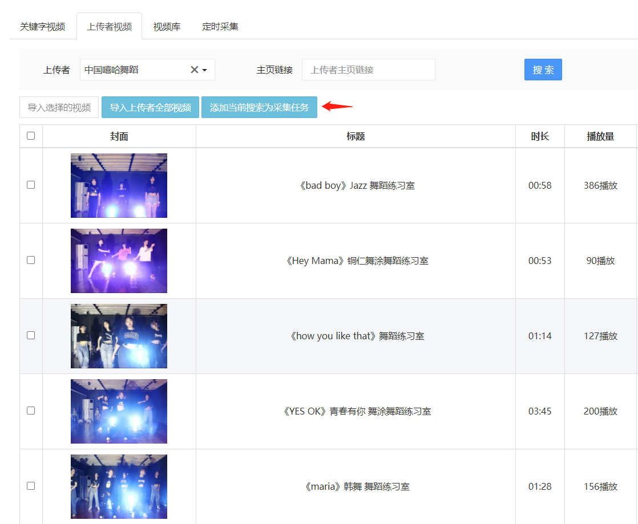Click 导入选择的视频 button
The height and width of the screenshot is (524, 638).
[x=59, y=107]
